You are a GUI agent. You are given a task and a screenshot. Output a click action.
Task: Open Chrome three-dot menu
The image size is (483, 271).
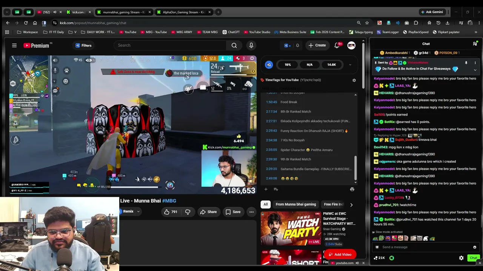click(478, 23)
